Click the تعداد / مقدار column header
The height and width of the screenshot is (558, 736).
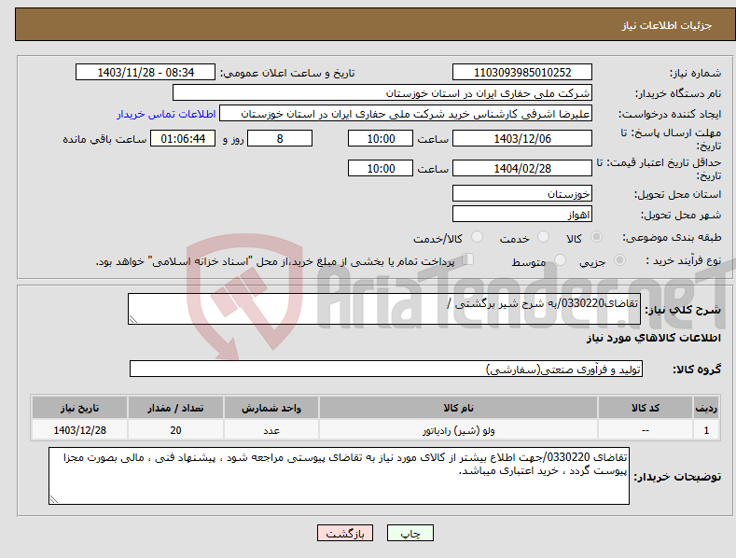(x=175, y=408)
